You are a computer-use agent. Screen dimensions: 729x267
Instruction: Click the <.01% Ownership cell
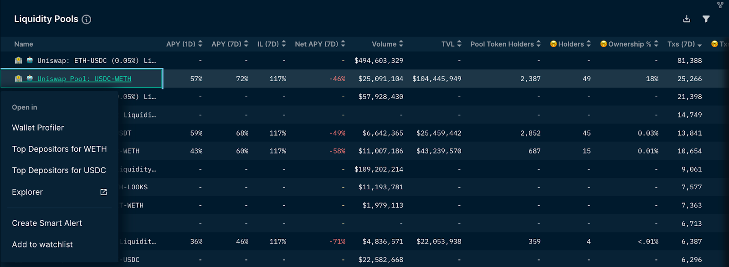648,242
